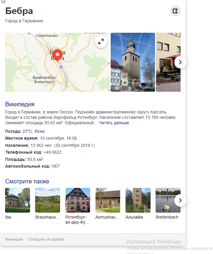Show next photos with the gallery arrow

pyautogui.click(x=180, y=62)
